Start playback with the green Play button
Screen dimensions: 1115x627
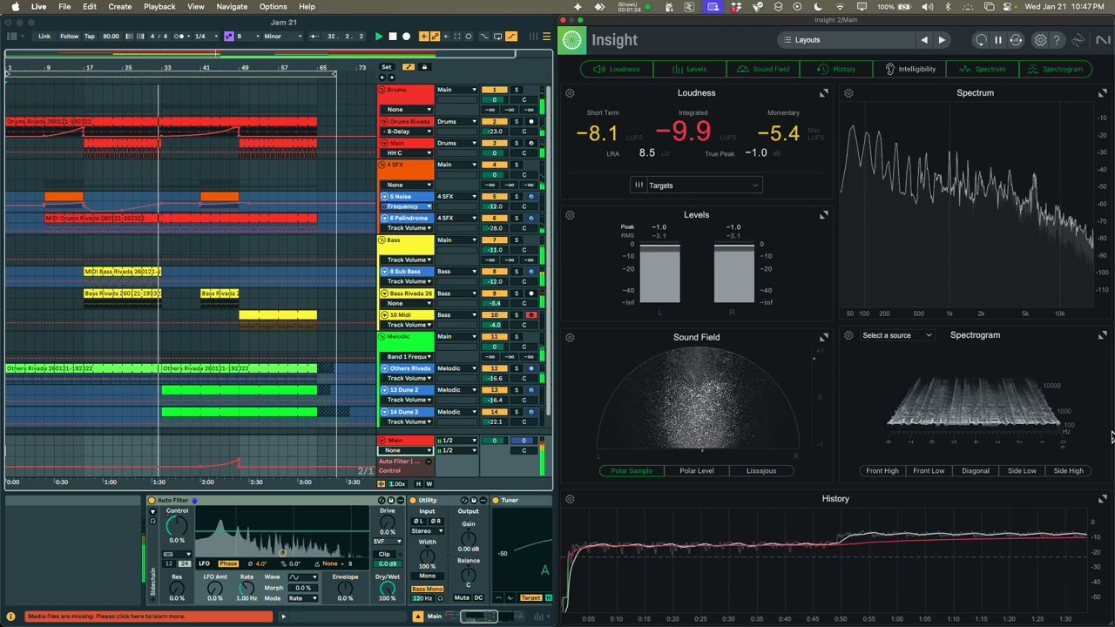click(x=379, y=37)
